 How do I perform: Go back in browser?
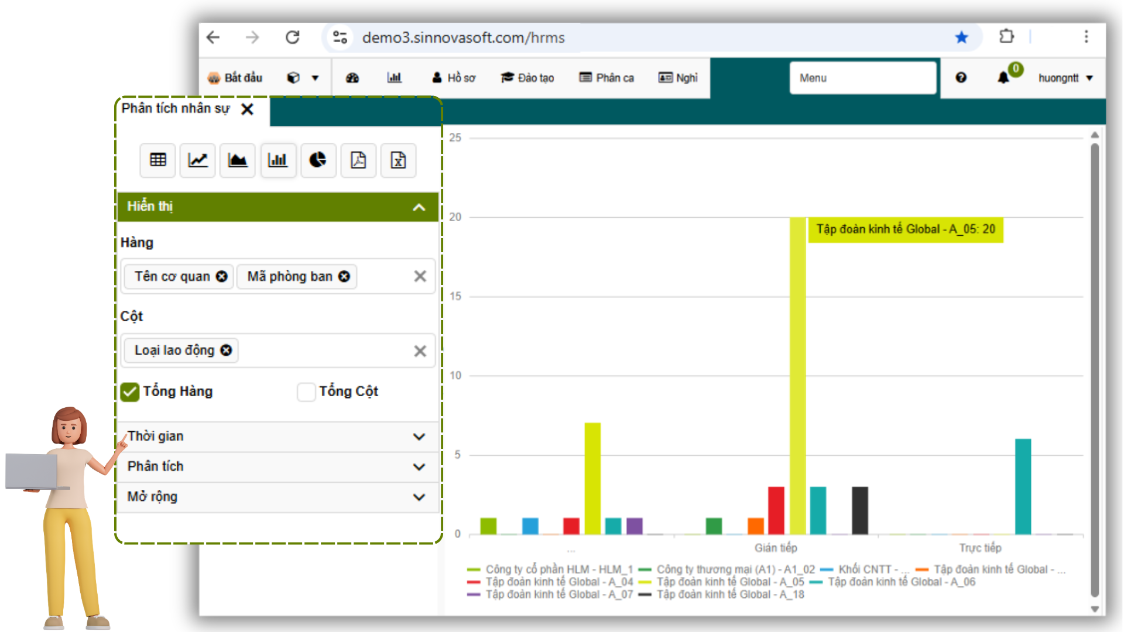[214, 37]
